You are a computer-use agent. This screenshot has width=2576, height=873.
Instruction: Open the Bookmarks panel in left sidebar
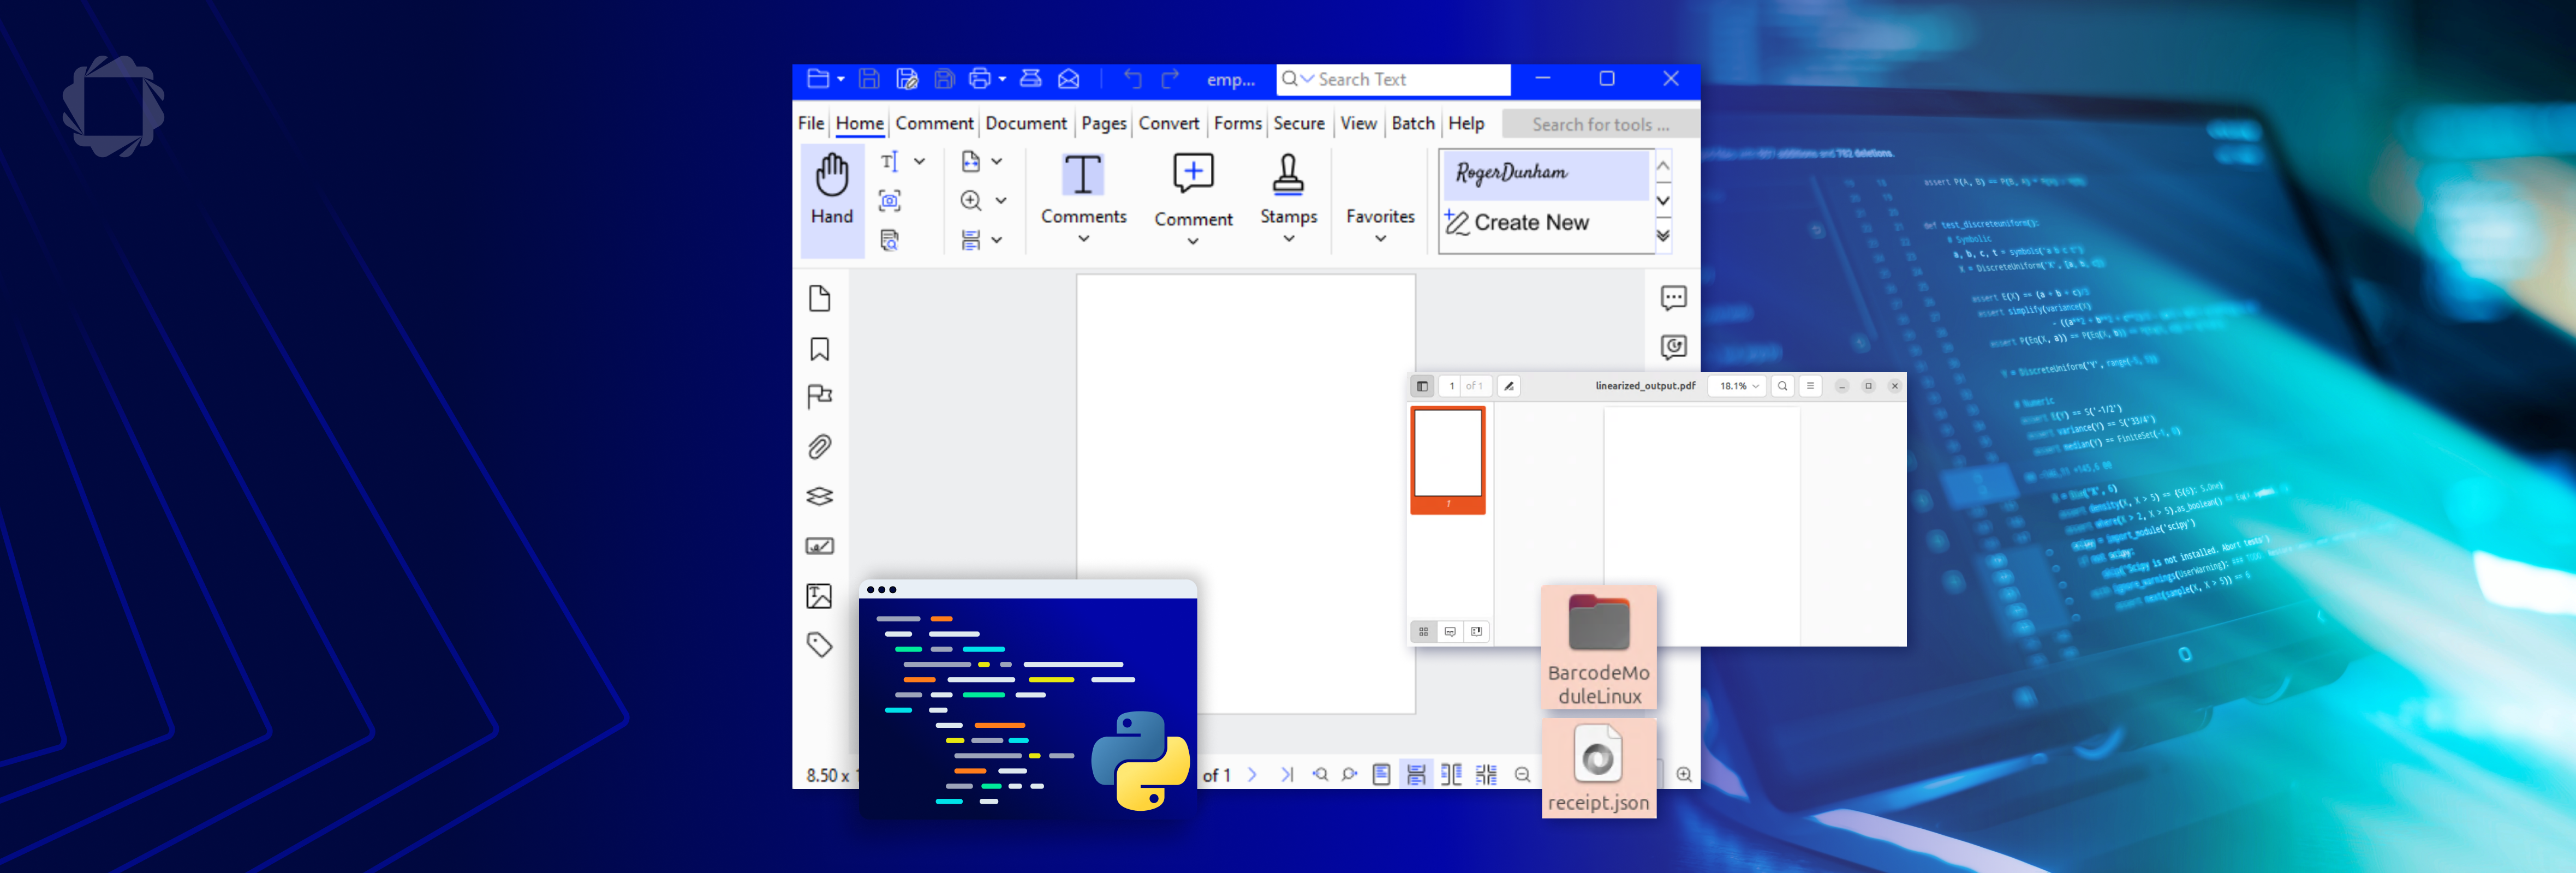pyautogui.click(x=819, y=349)
